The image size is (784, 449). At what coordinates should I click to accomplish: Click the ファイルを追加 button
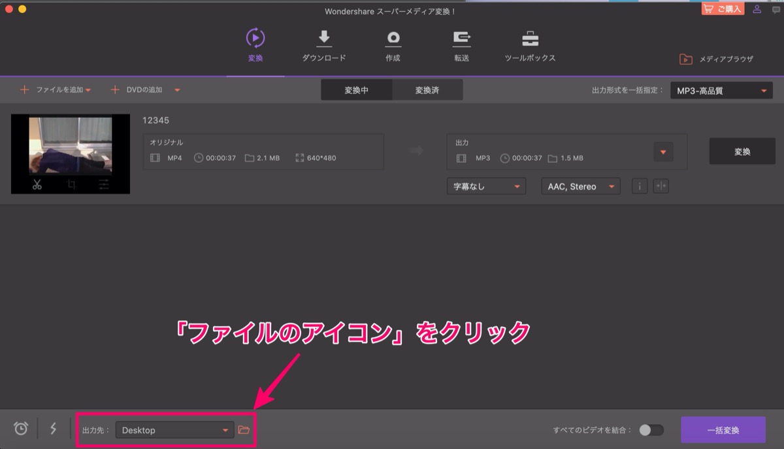pos(55,90)
